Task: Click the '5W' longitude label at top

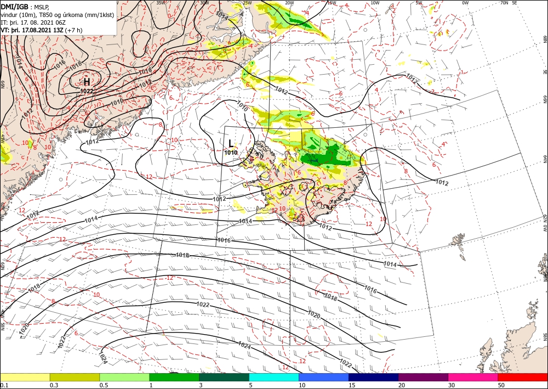Action: (x=419, y=2)
